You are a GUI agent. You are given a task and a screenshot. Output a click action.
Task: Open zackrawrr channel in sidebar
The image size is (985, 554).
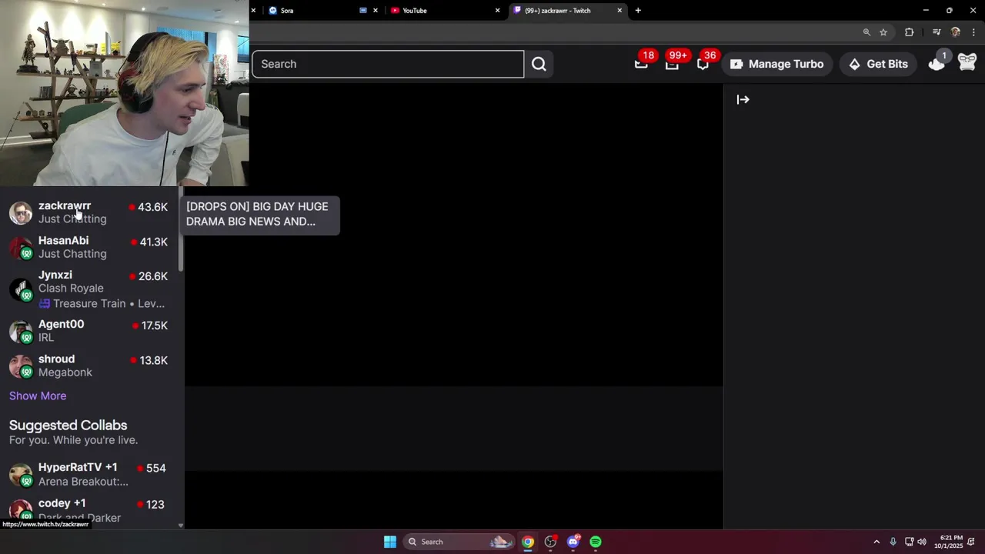pyautogui.click(x=88, y=212)
